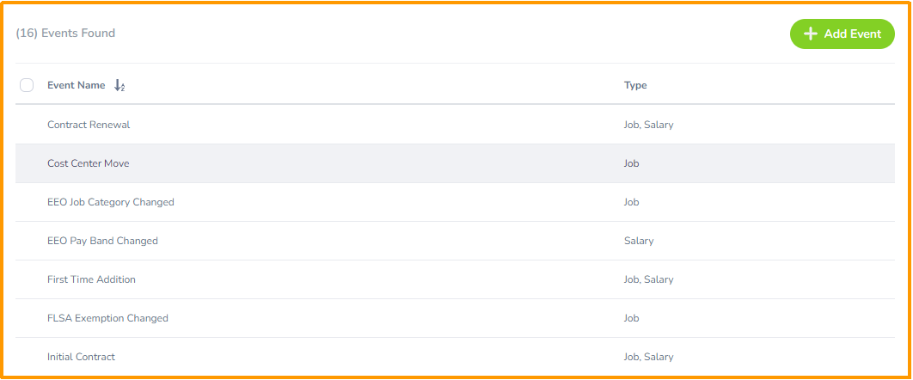Image resolution: width=913 pixels, height=380 pixels.
Task: Click the (16) Events Found label
Action: coord(65,34)
